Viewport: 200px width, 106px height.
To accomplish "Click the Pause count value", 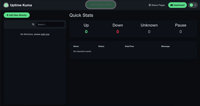I will [x=181, y=32].
